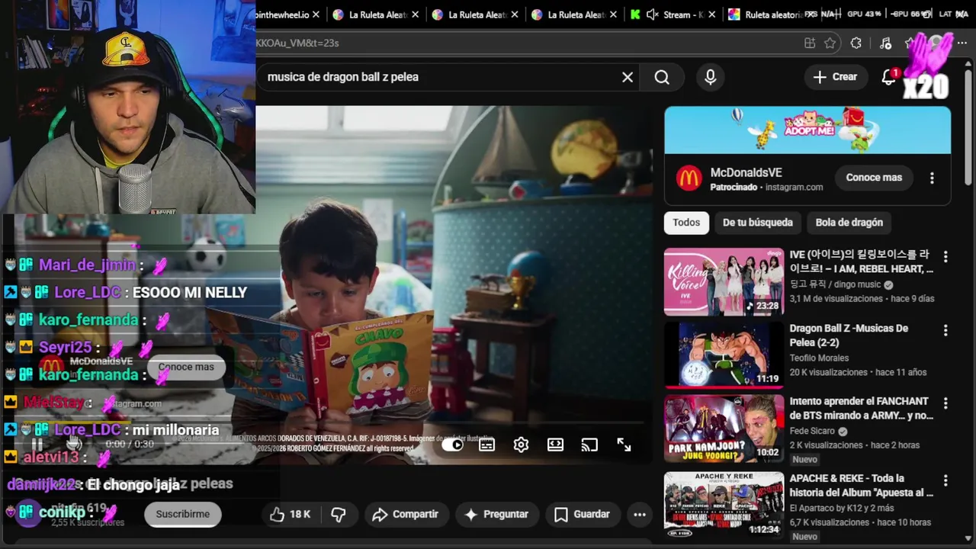Open the browser media control icon

(885, 43)
